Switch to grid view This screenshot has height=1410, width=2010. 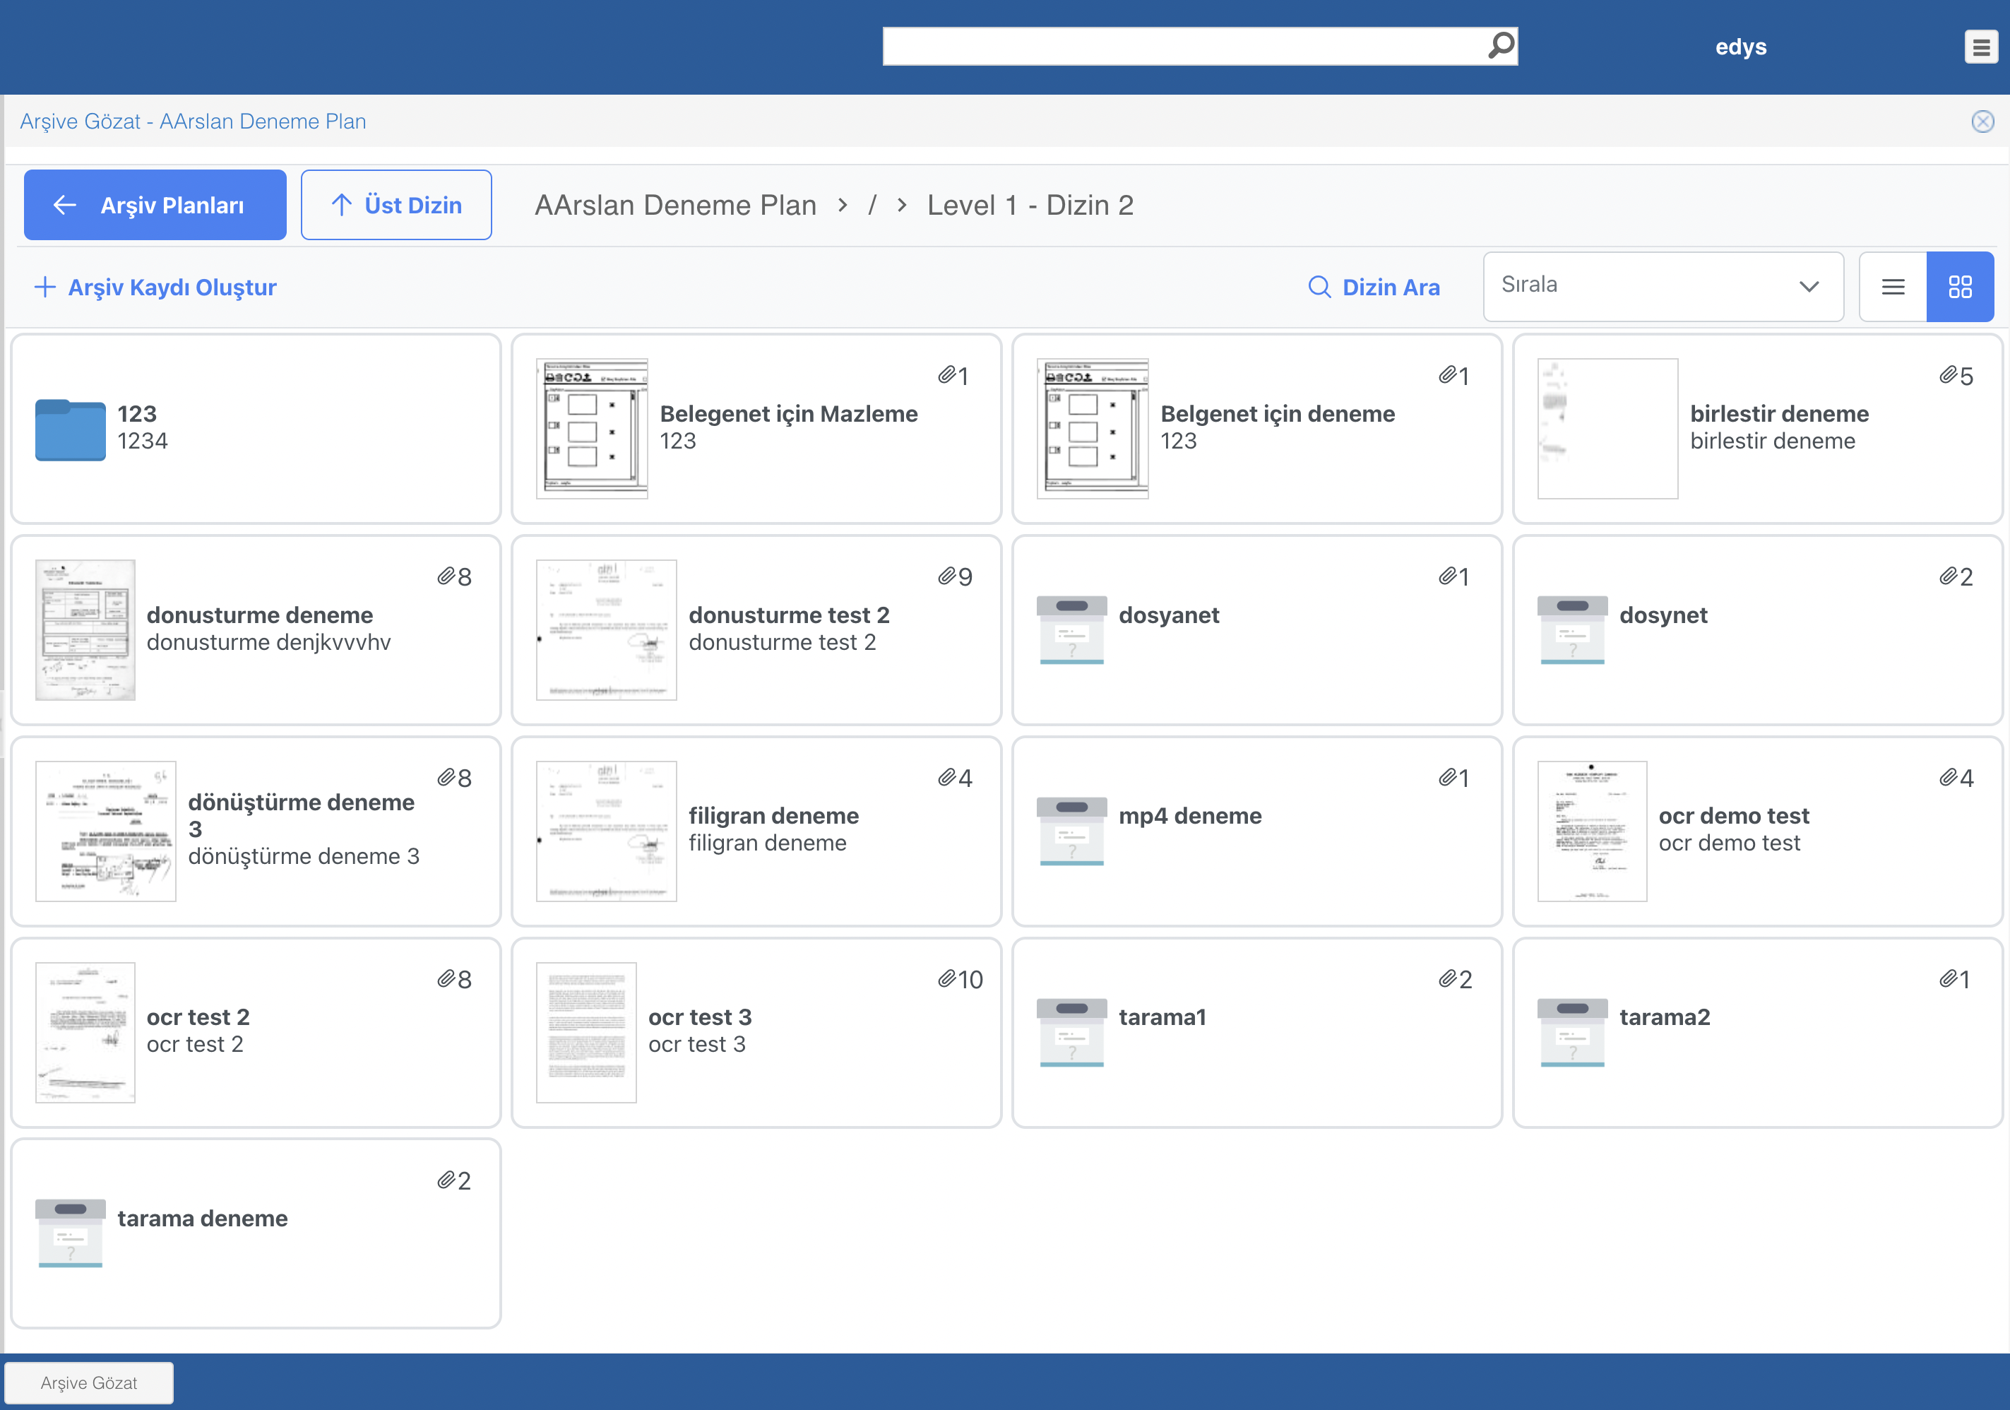coord(1960,288)
